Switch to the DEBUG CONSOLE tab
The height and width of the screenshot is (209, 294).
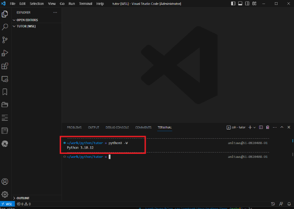(117, 128)
